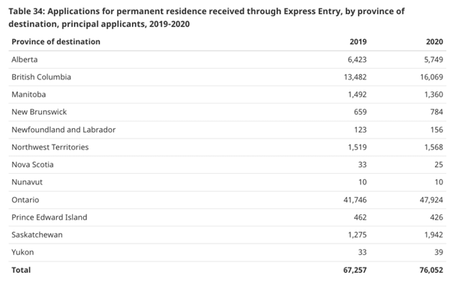
Task: Click Nova Scotia 2020 value 25
Action: click(439, 165)
